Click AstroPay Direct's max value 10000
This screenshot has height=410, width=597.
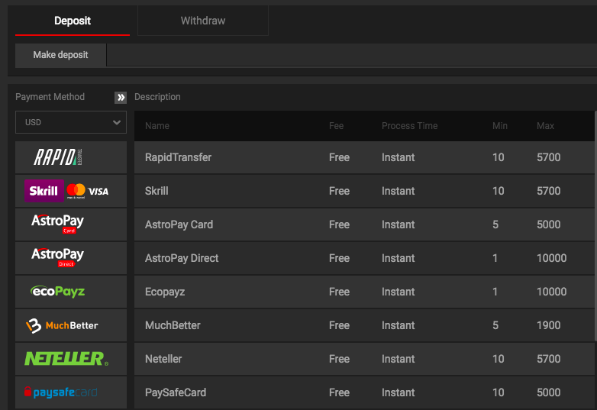point(552,258)
